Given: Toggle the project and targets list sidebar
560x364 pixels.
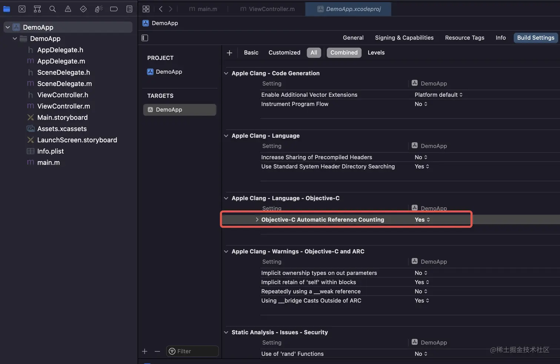Looking at the screenshot, I should (x=145, y=38).
